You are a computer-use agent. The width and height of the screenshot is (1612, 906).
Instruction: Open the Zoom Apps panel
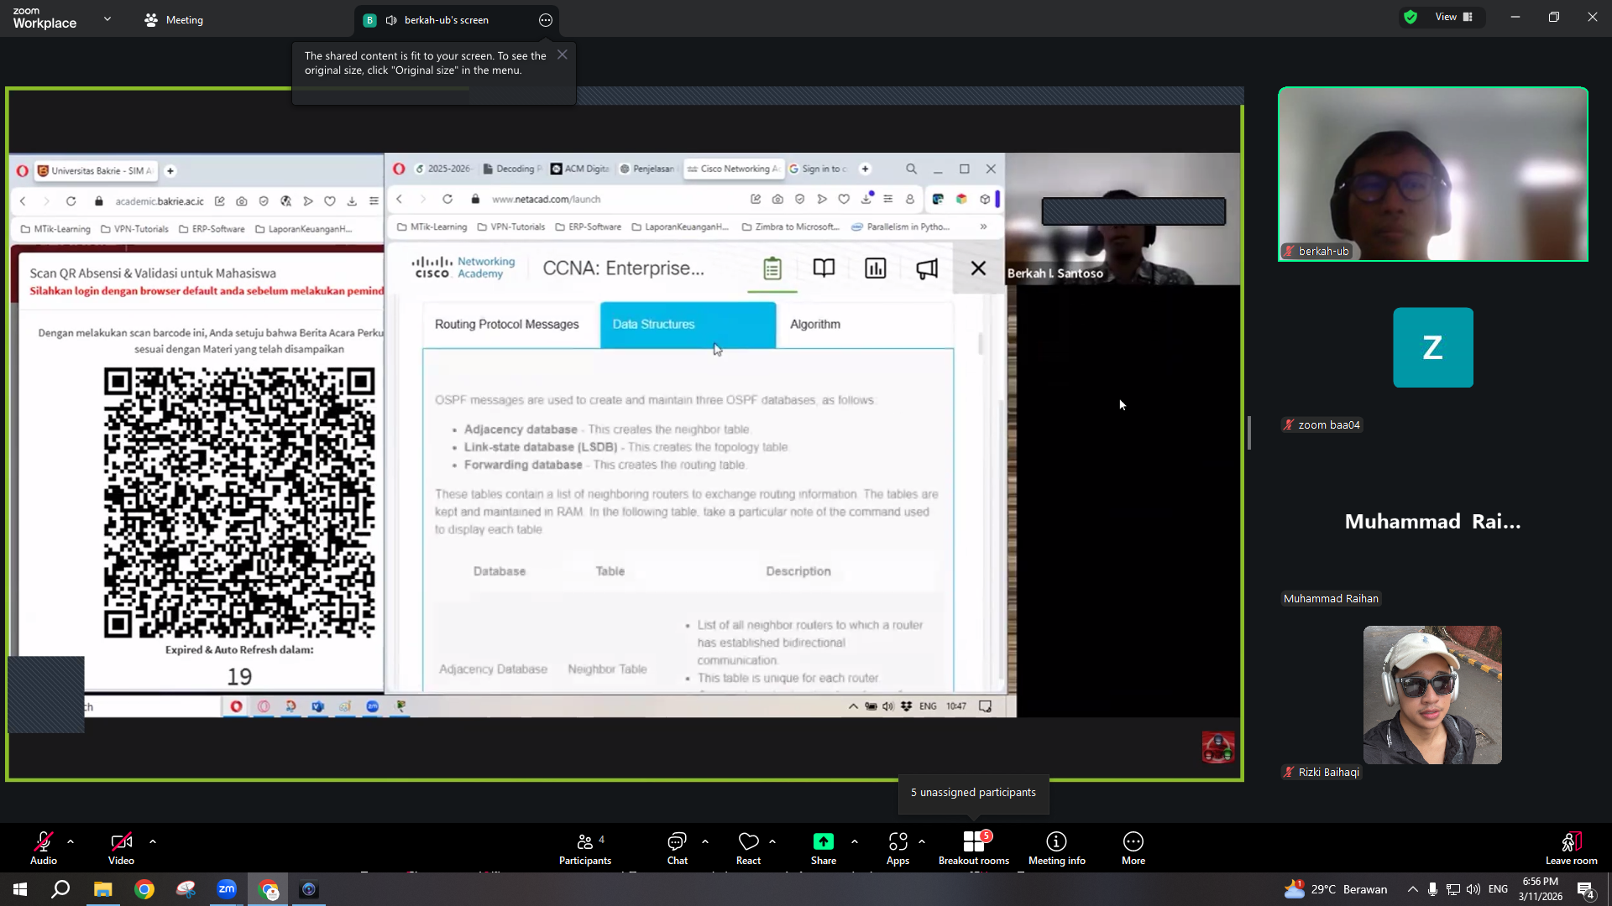tap(898, 847)
